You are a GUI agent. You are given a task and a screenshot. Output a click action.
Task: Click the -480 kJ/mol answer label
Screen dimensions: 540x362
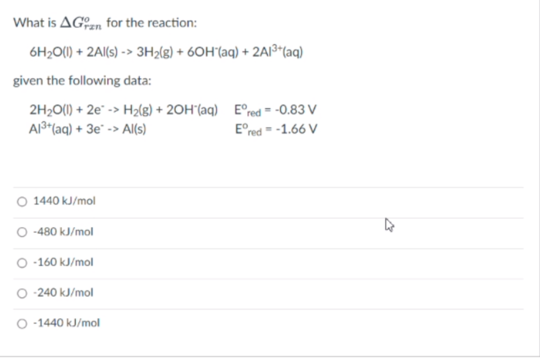(x=63, y=232)
